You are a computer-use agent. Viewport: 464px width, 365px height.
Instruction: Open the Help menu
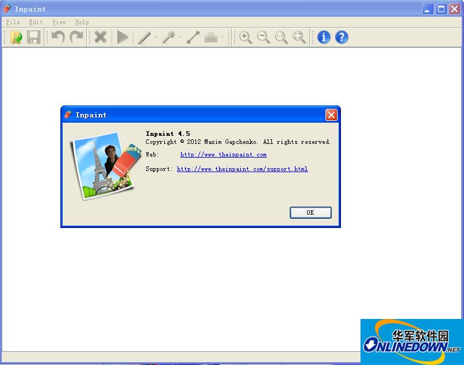(82, 22)
